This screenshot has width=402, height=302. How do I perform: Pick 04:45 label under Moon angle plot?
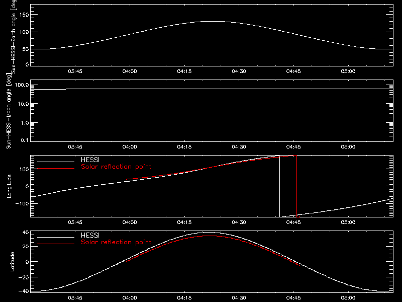293,146
